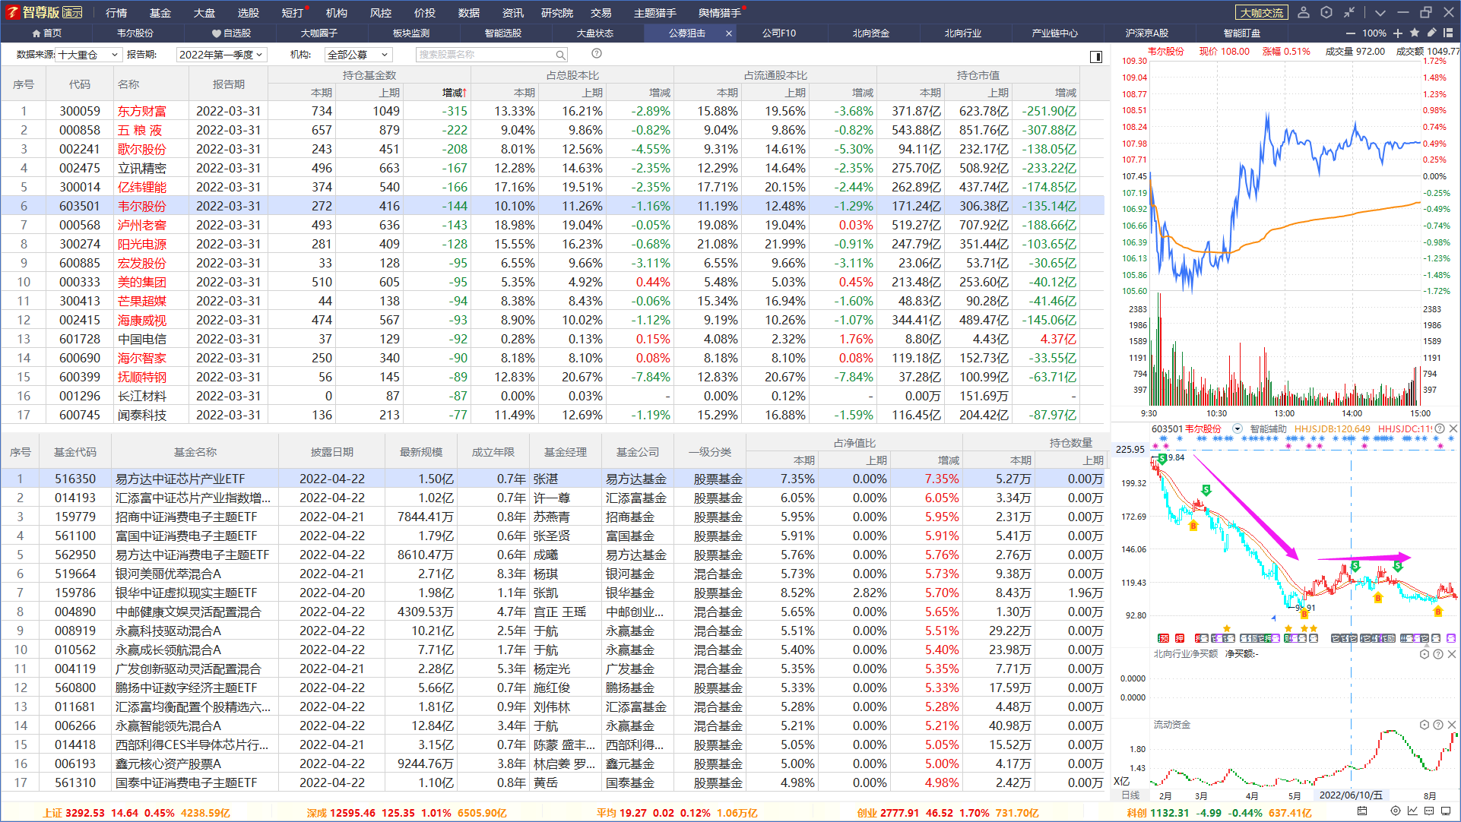Viewport: 1461px width, 822px height.
Task: Open help icon of the 流动资金 panel
Action: pyautogui.click(x=1438, y=725)
